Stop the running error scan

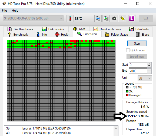tap(137, 44)
